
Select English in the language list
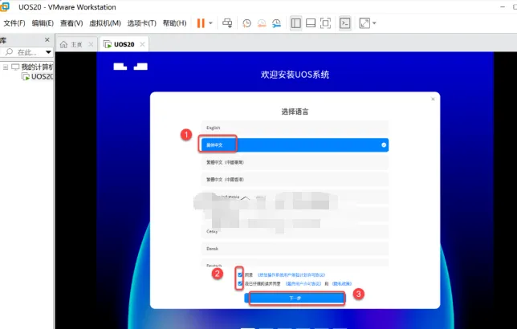(295, 128)
